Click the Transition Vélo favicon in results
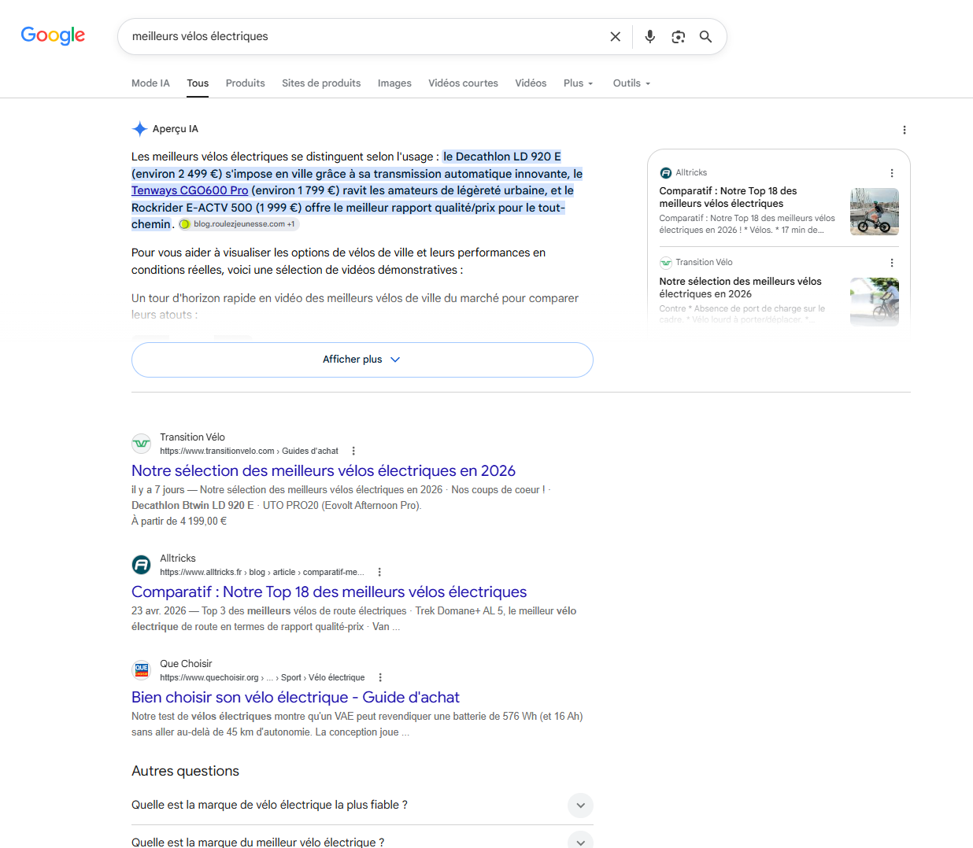973x848 pixels. [142, 444]
